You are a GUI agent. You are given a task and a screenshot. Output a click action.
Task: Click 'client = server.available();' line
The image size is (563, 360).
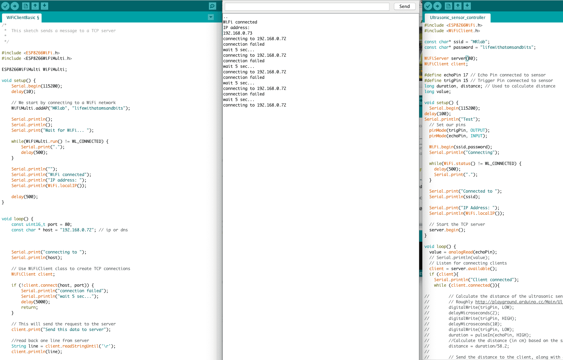click(463, 269)
